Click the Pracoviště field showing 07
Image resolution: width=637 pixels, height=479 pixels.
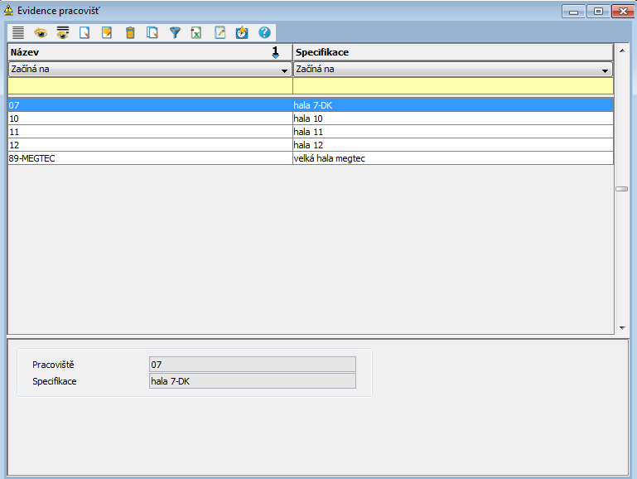tap(252, 364)
